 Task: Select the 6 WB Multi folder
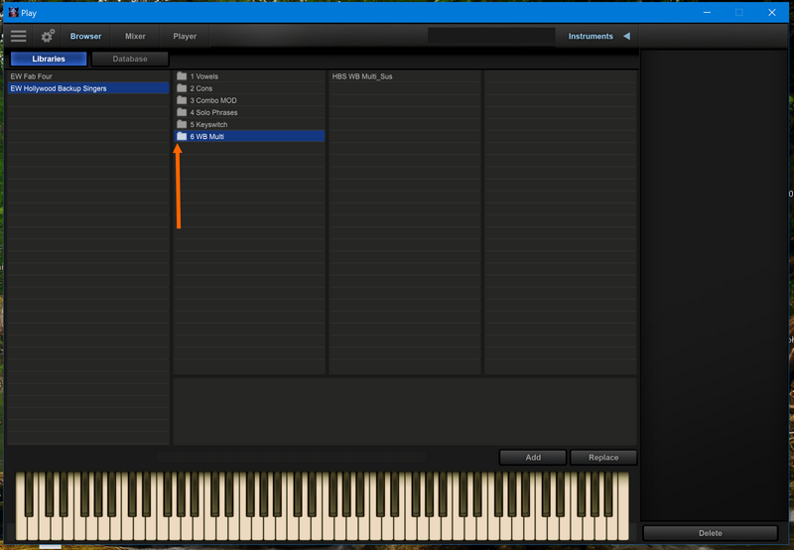point(206,136)
